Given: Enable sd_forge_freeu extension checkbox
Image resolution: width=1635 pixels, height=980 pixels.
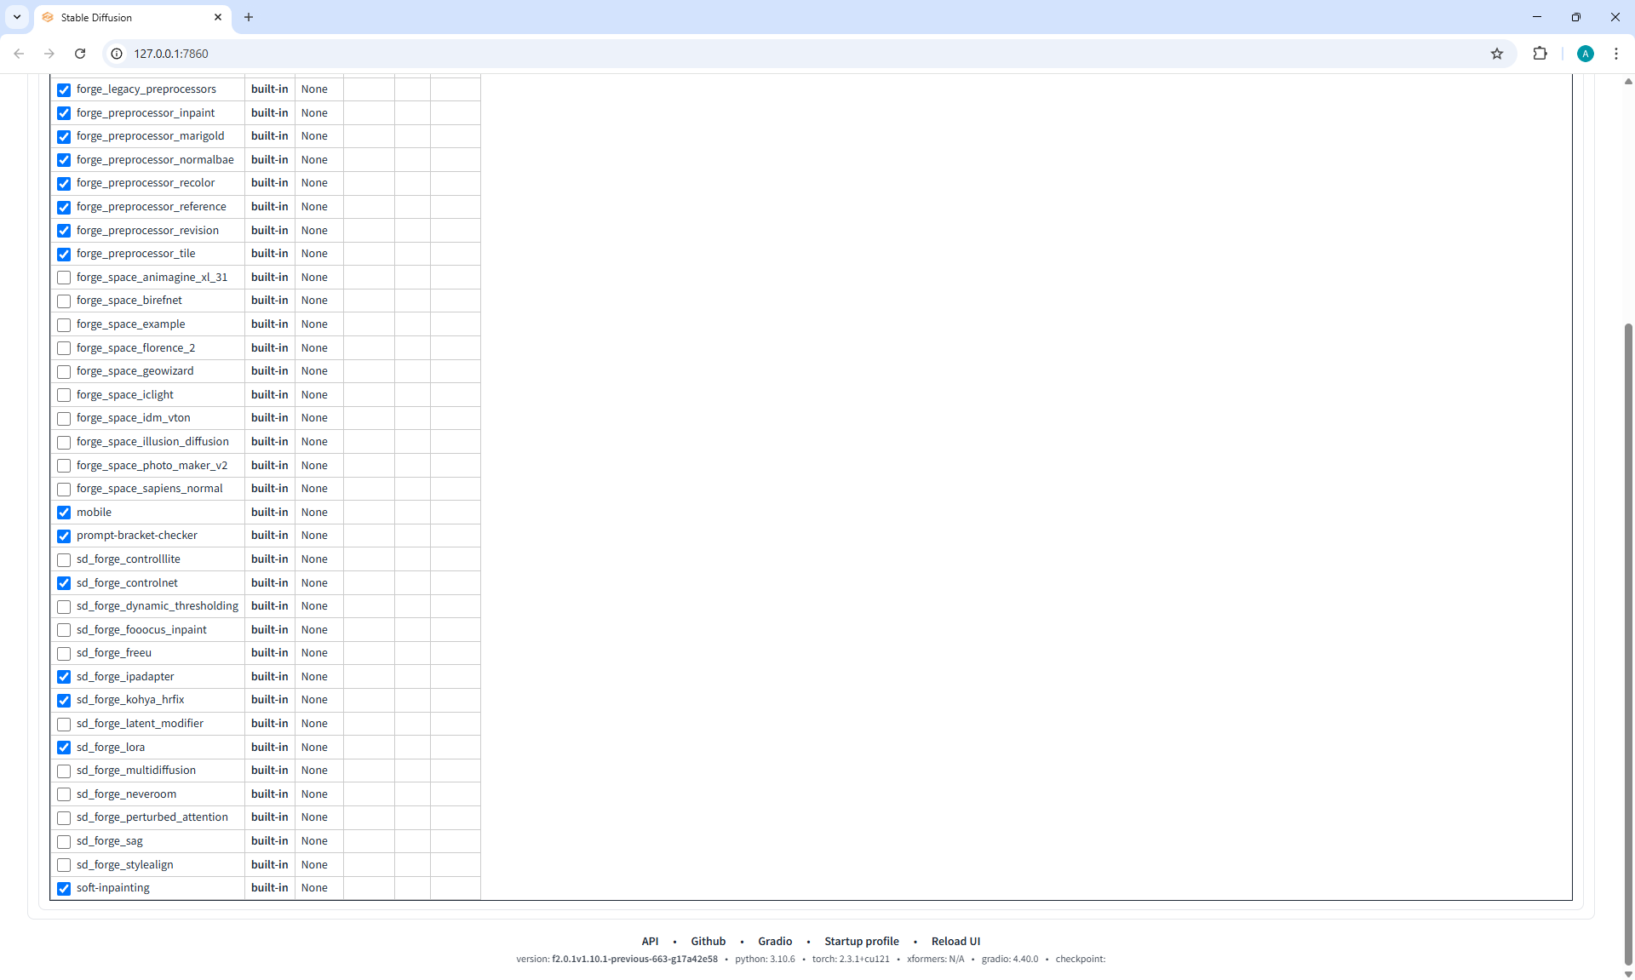Looking at the screenshot, I should click(64, 654).
